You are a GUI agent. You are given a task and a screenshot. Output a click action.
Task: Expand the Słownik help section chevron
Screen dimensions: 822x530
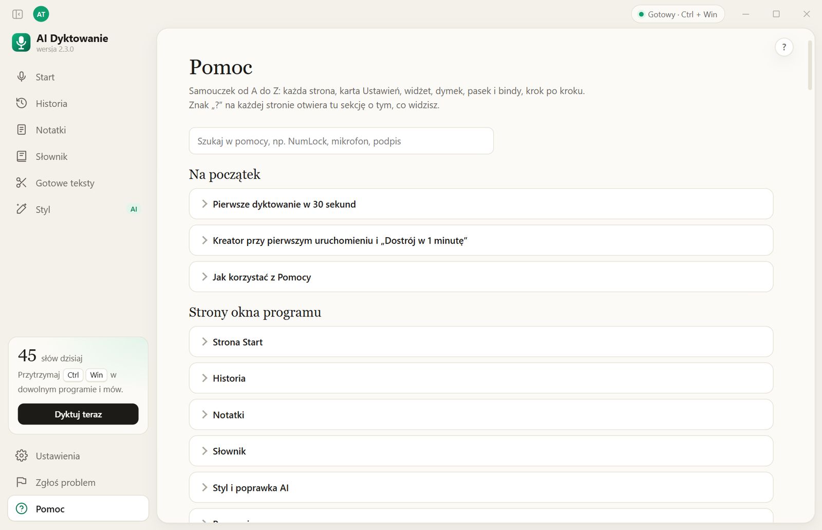coord(204,451)
